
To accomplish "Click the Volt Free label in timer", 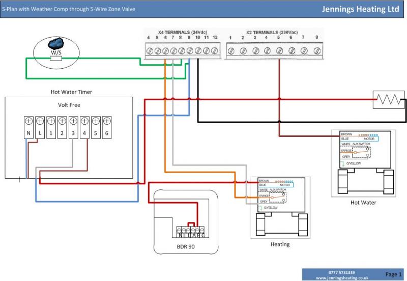I will point(69,105).
